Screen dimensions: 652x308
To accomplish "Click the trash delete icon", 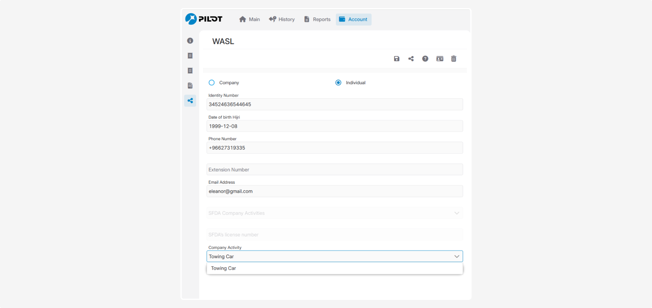I will tap(454, 59).
